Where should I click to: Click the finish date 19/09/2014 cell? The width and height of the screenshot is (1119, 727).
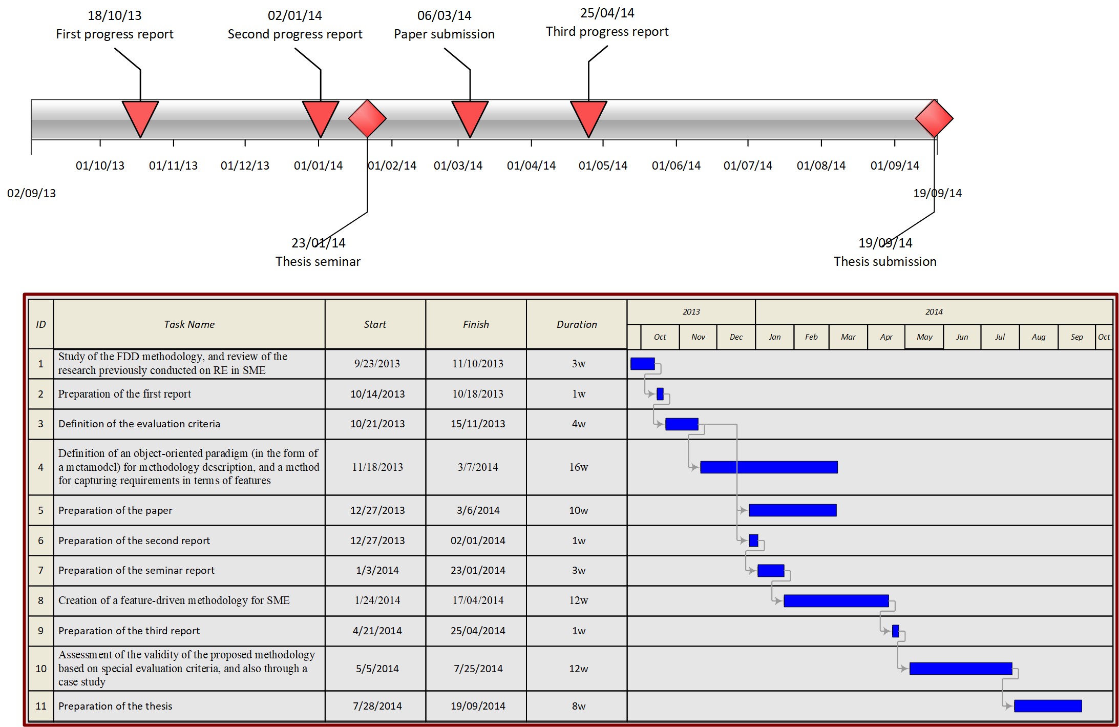click(x=477, y=705)
